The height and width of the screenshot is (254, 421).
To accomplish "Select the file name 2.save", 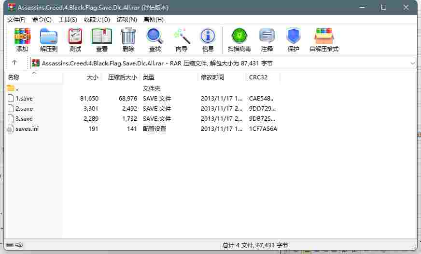I will click(x=24, y=109).
